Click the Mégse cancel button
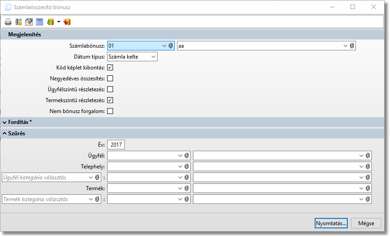 point(366,223)
